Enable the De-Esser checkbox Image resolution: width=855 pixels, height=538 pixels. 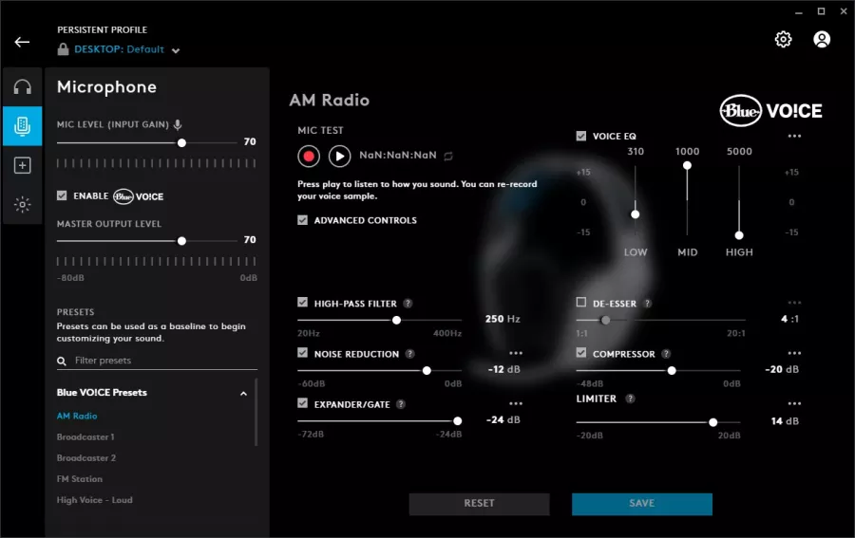pos(581,303)
